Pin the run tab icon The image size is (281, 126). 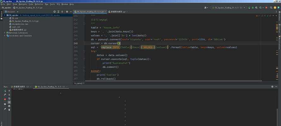tap(5, 109)
